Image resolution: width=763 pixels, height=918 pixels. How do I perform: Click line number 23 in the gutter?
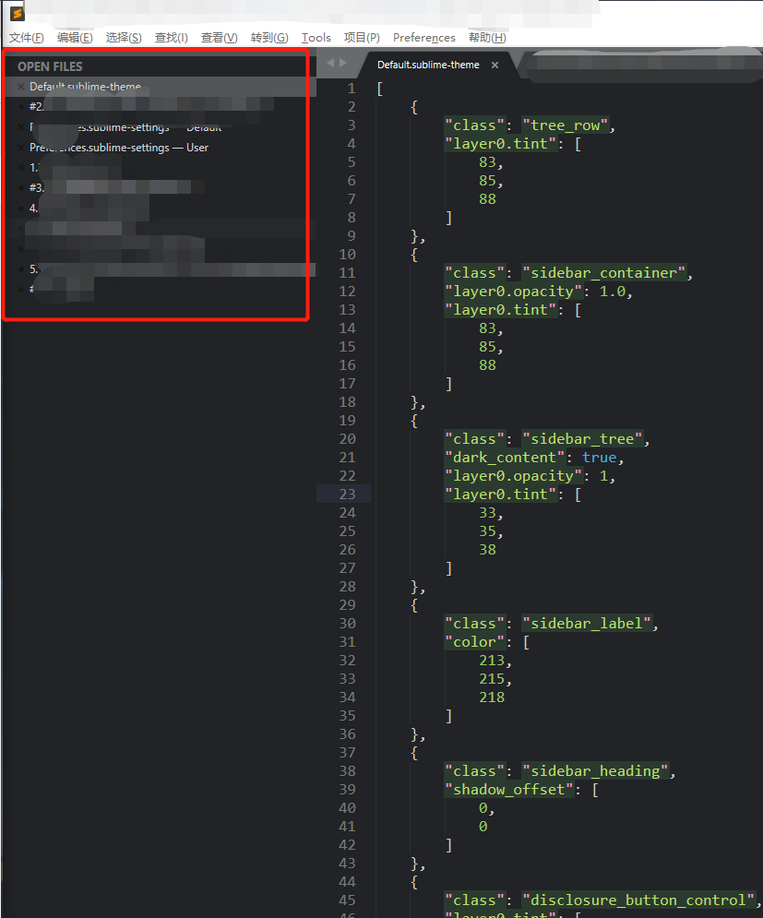coord(346,494)
